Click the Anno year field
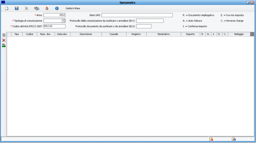The height and width of the screenshot is (143, 256). 54,15
